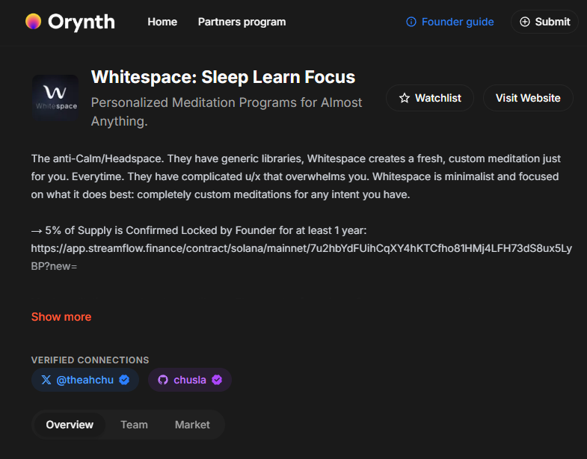The image size is (587, 459).
Task: Go to the Home page
Action: tap(162, 22)
